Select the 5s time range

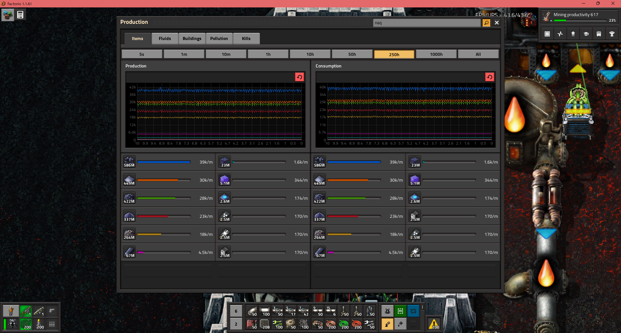click(142, 54)
